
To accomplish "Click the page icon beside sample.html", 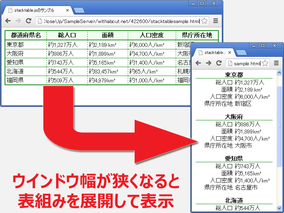I will tap(229, 63).
